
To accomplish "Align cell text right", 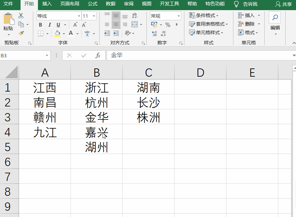I will click(125, 24).
